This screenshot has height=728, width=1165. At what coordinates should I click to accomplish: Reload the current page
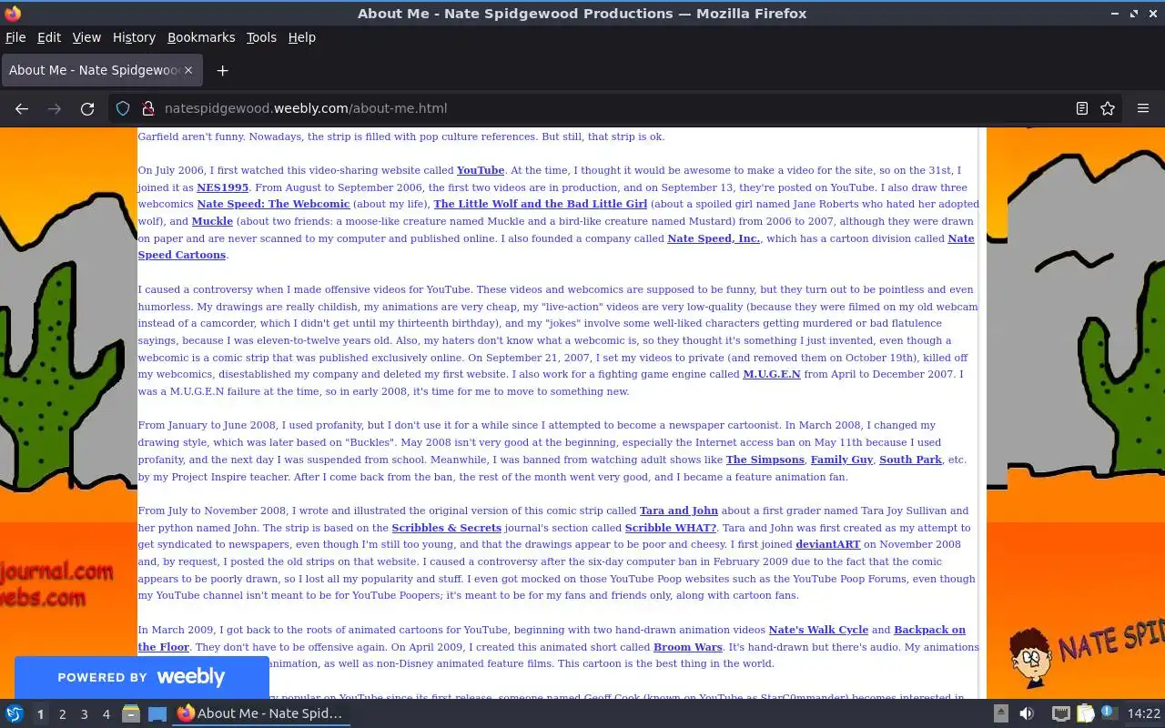87,108
